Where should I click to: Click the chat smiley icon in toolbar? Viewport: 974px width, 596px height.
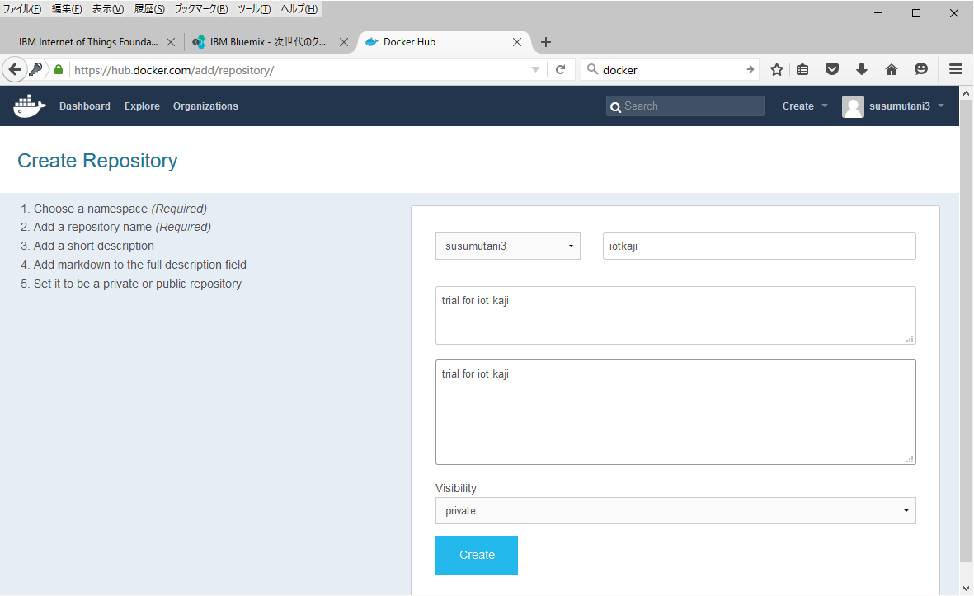tap(921, 69)
